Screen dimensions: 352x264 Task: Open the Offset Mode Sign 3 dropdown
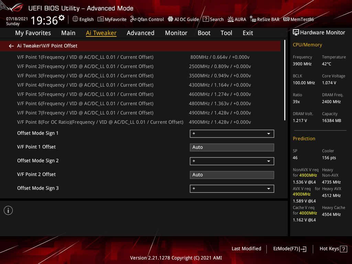(232, 188)
